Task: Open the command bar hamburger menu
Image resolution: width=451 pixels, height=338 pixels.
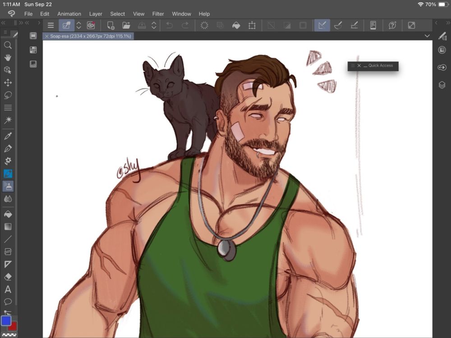Action: [x=51, y=25]
